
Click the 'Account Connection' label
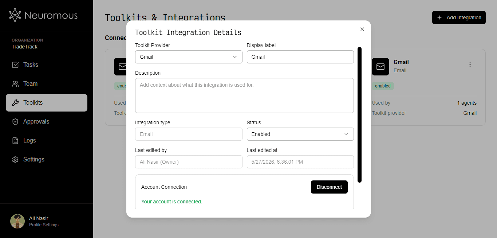click(164, 187)
